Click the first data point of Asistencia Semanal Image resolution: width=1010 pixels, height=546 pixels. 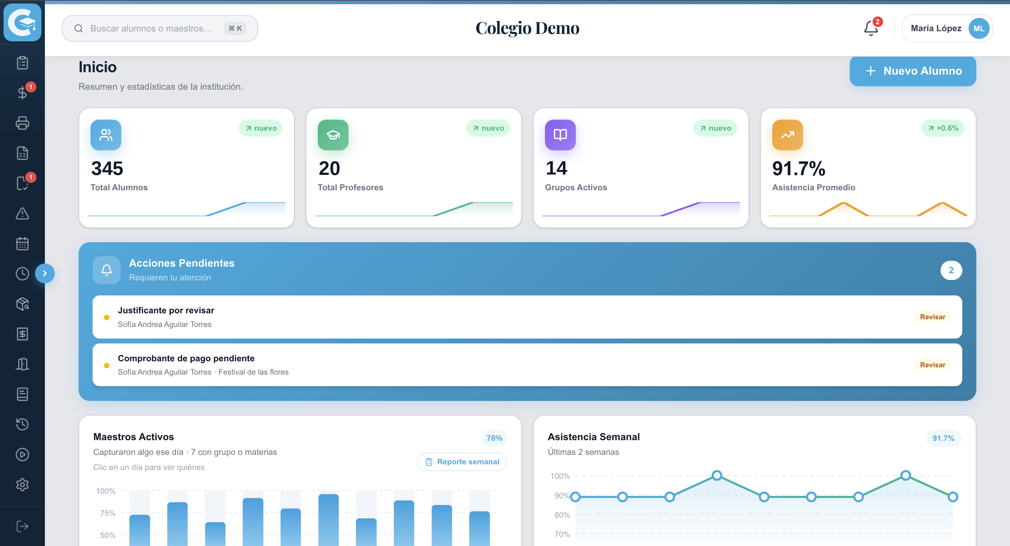pyautogui.click(x=575, y=497)
